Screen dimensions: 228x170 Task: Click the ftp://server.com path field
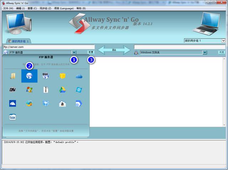[48, 47]
